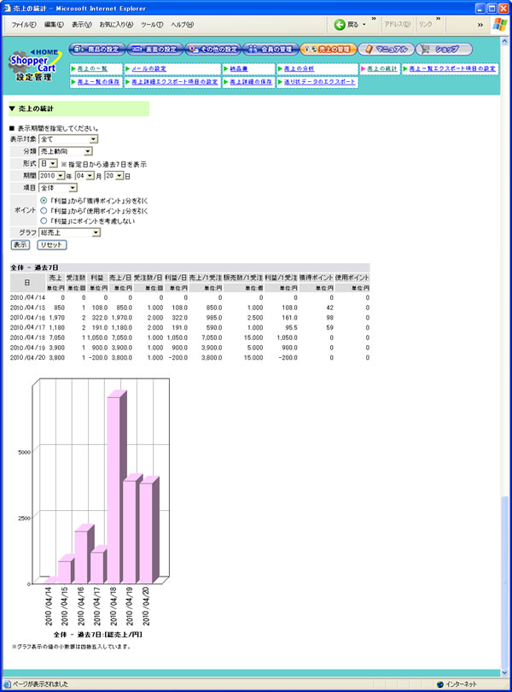Open the 形式 dropdown showing 日
This screenshot has width=512, height=692.
(48, 164)
